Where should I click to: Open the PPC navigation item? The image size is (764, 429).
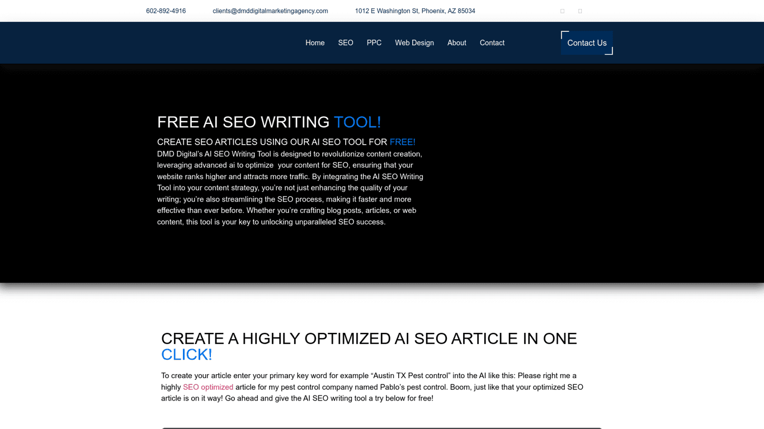point(374,42)
